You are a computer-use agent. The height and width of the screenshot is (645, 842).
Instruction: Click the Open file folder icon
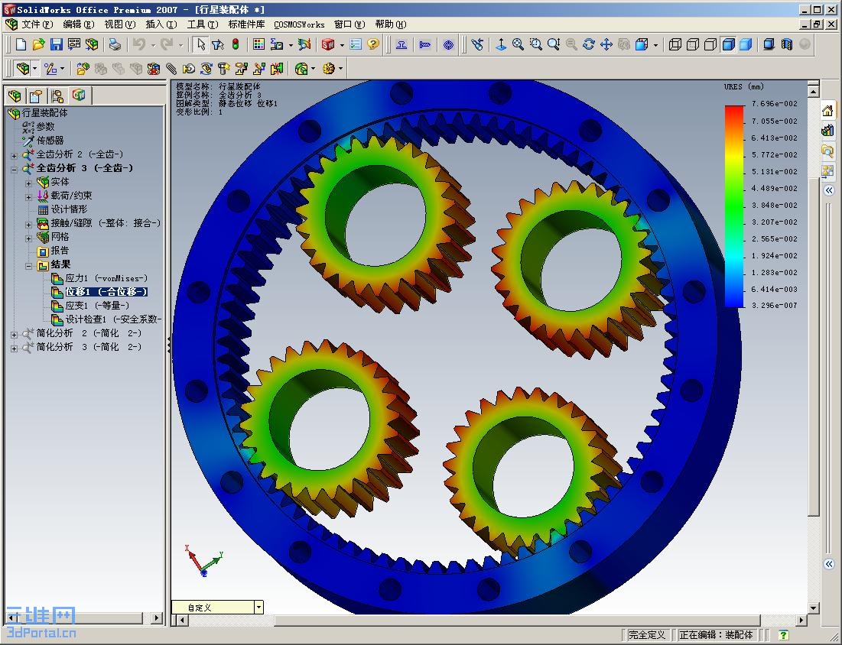[x=39, y=44]
